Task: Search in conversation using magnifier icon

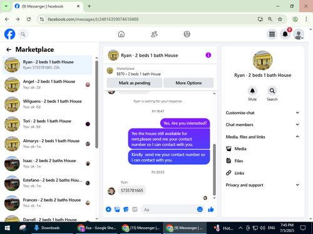Action: point(272,91)
